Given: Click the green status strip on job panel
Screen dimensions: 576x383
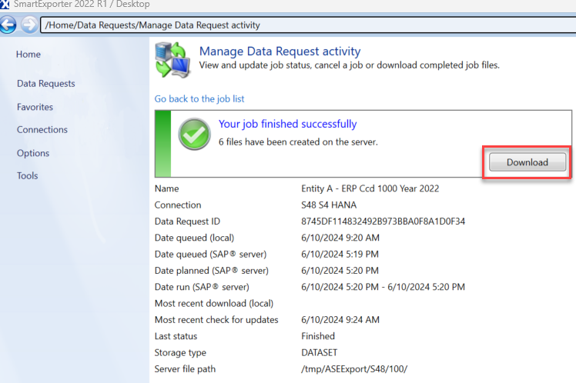Looking at the screenshot, I should (x=162, y=144).
